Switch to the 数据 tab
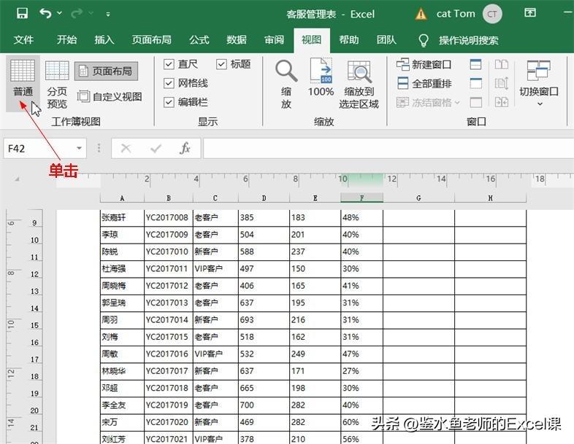The width and height of the screenshot is (574, 444). pyautogui.click(x=237, y=39)
